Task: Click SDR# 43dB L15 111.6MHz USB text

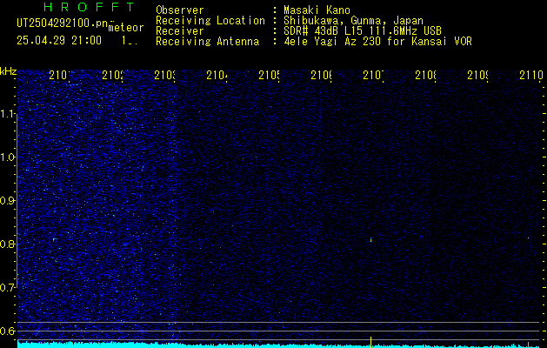Action: pos(363,31)
